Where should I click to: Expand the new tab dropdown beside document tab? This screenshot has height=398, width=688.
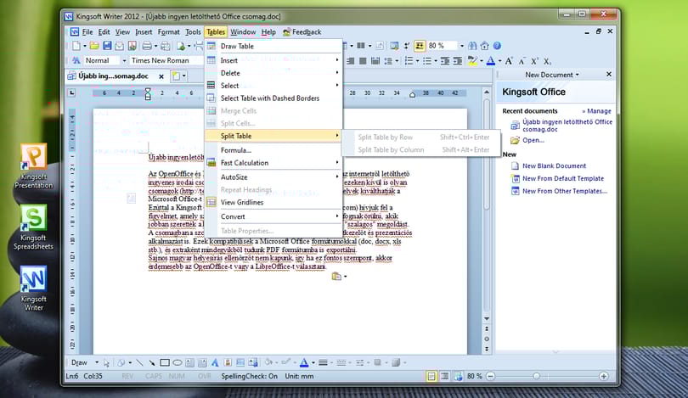coord(183,76)
